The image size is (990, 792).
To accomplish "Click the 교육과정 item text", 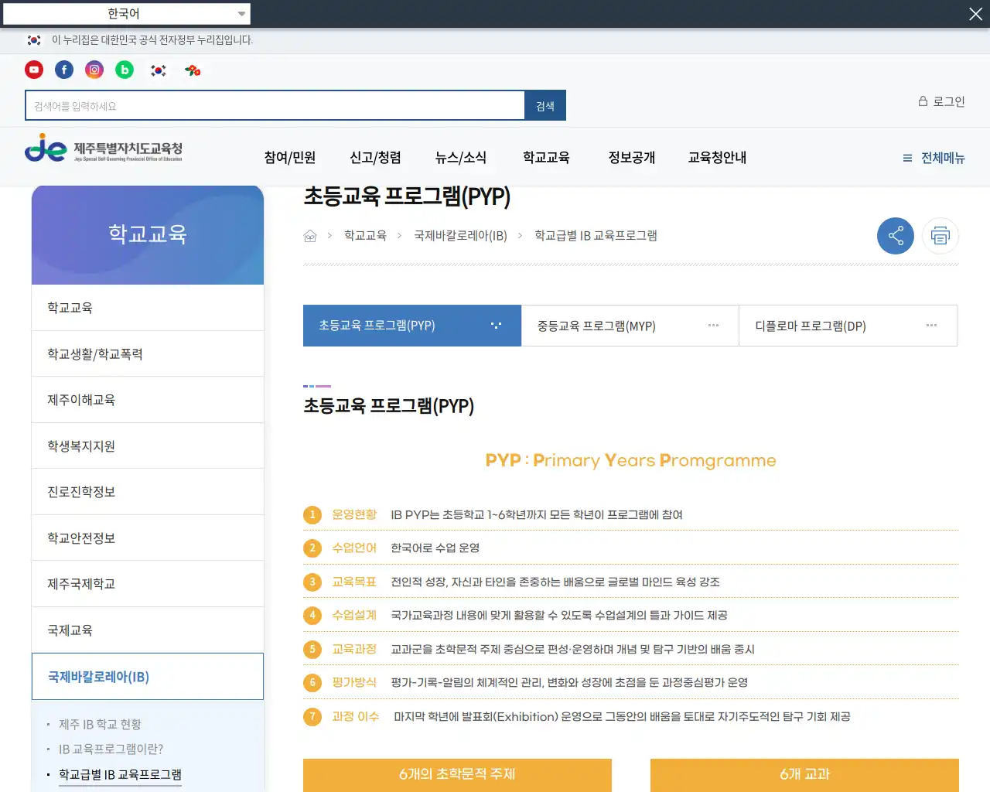I will [354, 649].
